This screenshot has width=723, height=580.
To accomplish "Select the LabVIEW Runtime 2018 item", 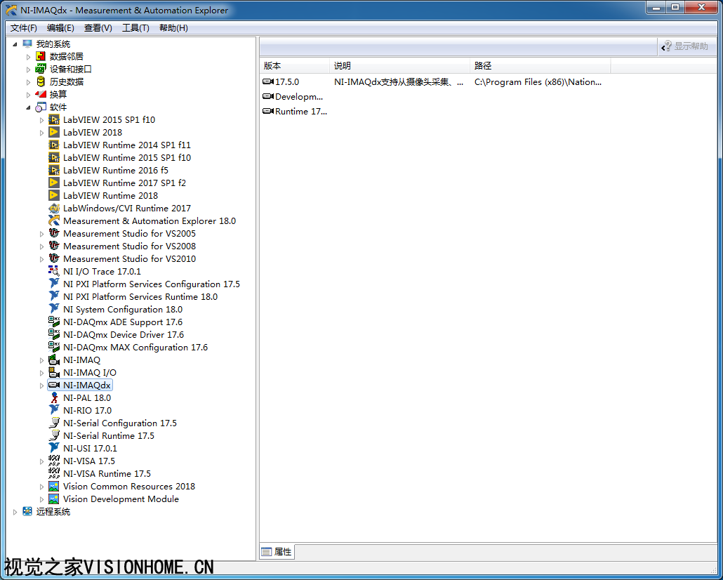I will click(111, 196).
